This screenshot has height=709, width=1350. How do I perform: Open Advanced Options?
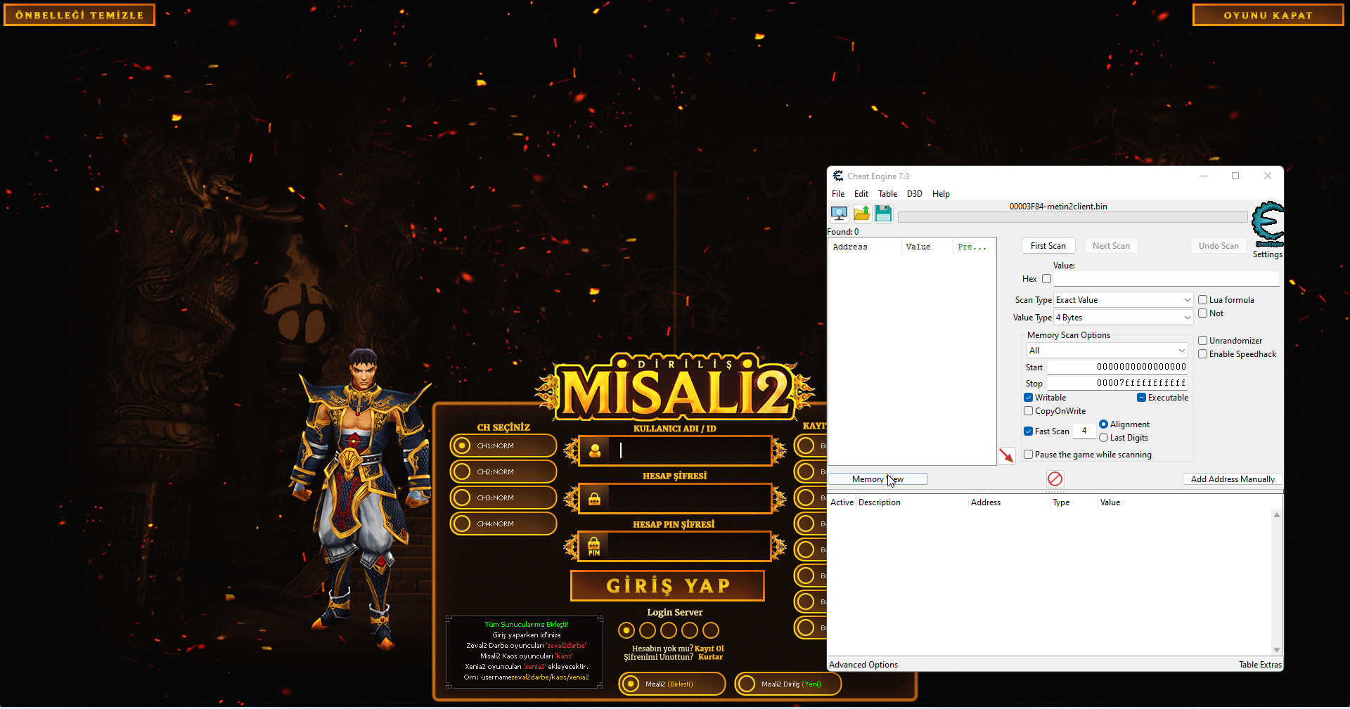coord(863,665)
